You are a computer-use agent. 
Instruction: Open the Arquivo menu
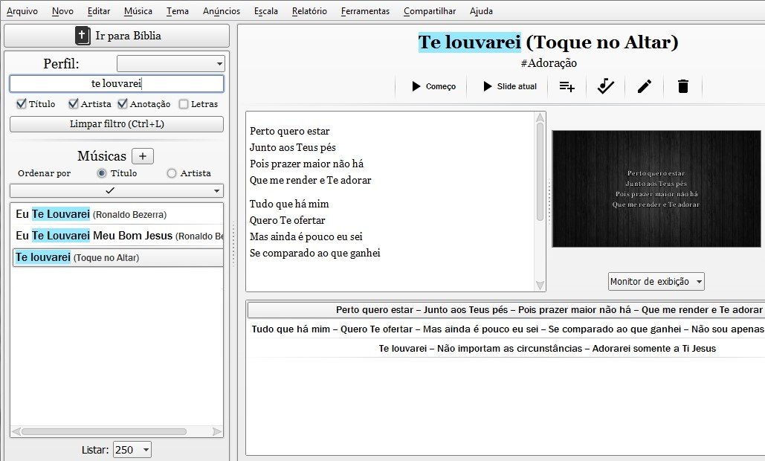coord(22,10)
